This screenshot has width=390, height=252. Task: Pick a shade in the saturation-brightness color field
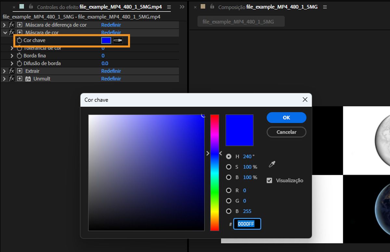146,173
